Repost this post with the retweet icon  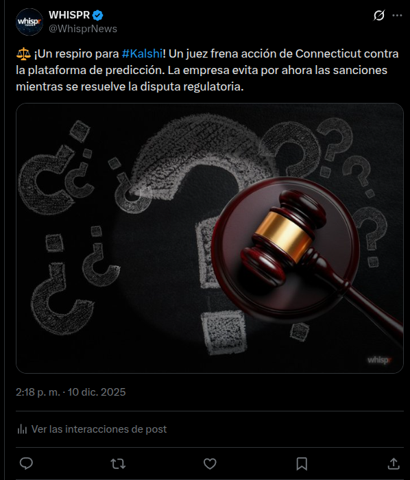click(x=118, y=464)
